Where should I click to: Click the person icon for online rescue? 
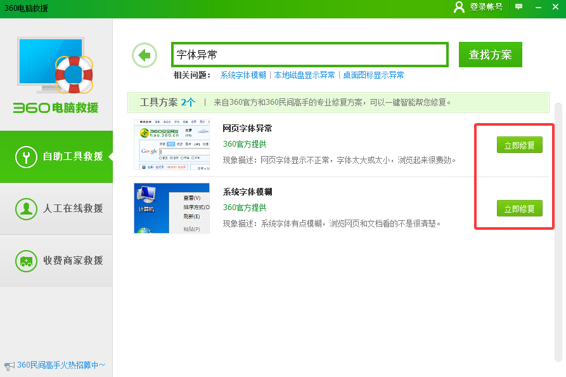tap(26, 209)
